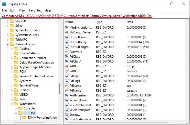Expand the Console key

(16, 109)
